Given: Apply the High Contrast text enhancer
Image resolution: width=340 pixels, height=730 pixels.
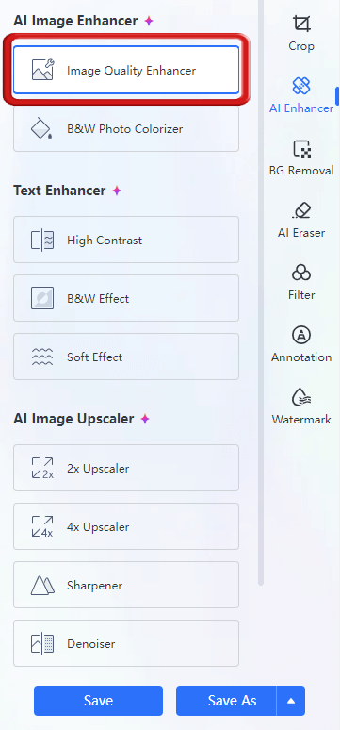Looking at the screenshot, I should click(x=126, y=240).
